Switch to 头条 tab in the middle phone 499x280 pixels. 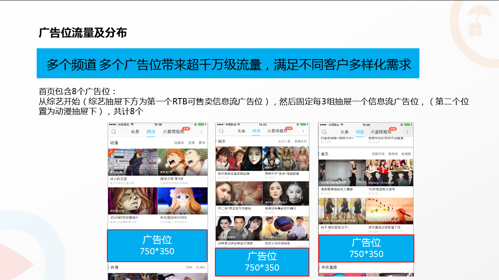(x=242, y=131)
